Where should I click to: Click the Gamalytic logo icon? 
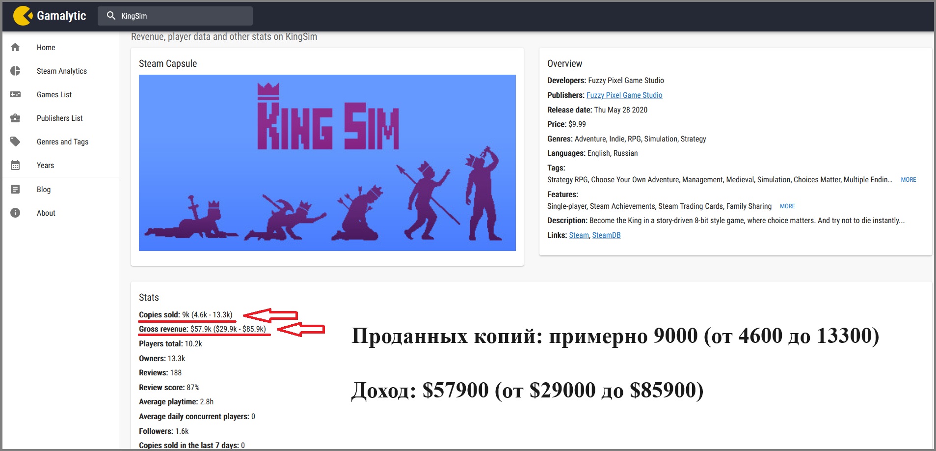coord(23,16)
